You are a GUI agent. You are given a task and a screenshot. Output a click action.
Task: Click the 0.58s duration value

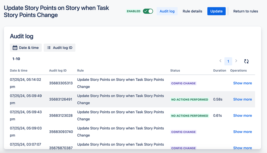coord(218,99)
